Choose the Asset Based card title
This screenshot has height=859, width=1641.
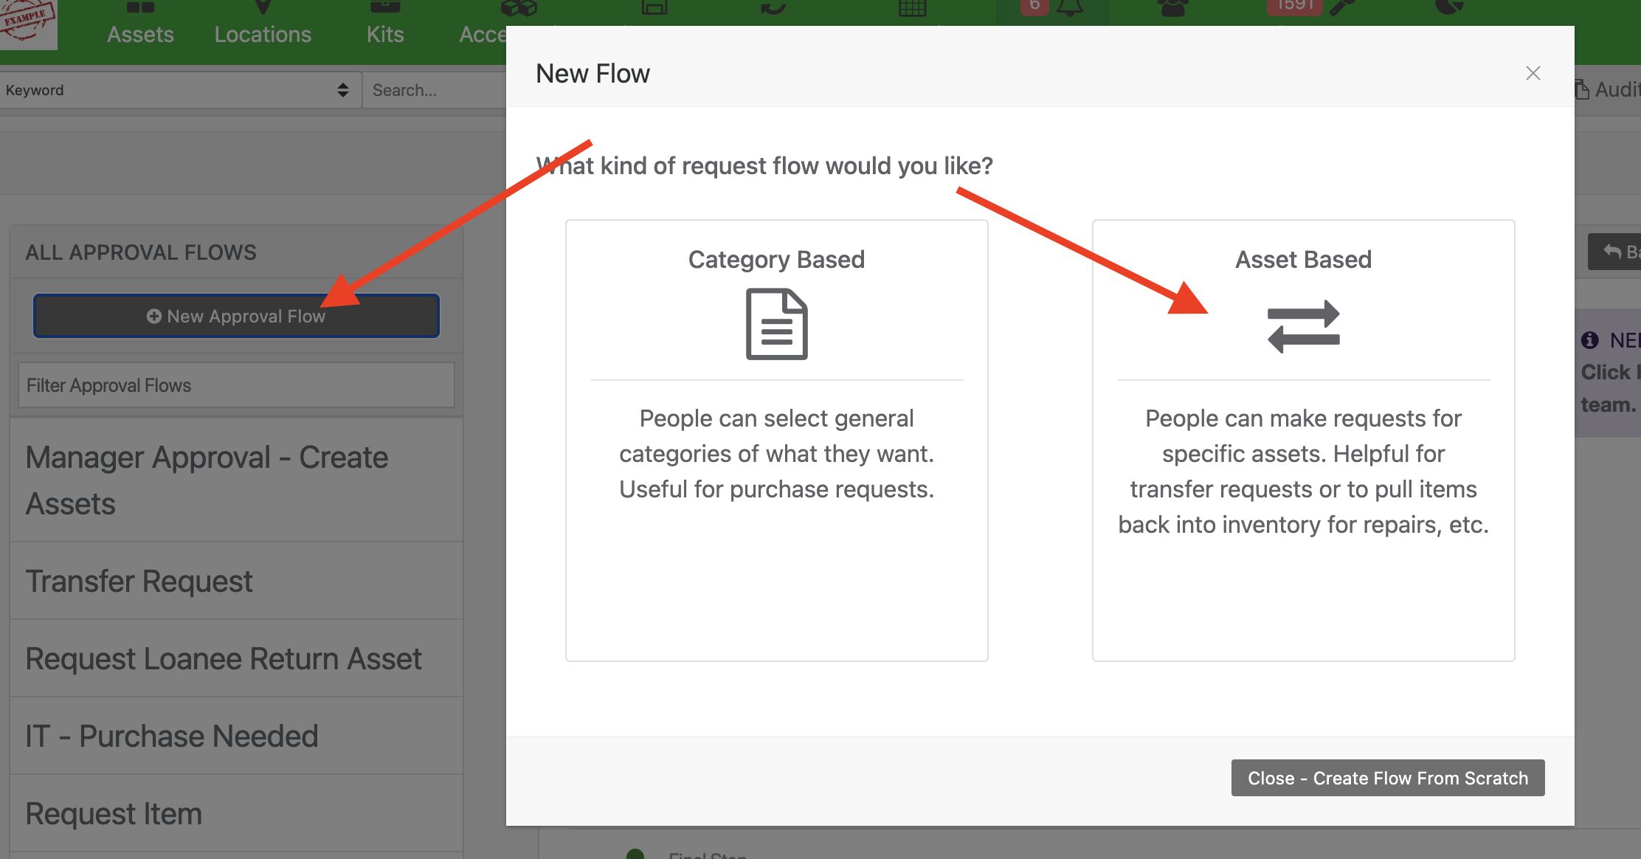[1303, 260]
